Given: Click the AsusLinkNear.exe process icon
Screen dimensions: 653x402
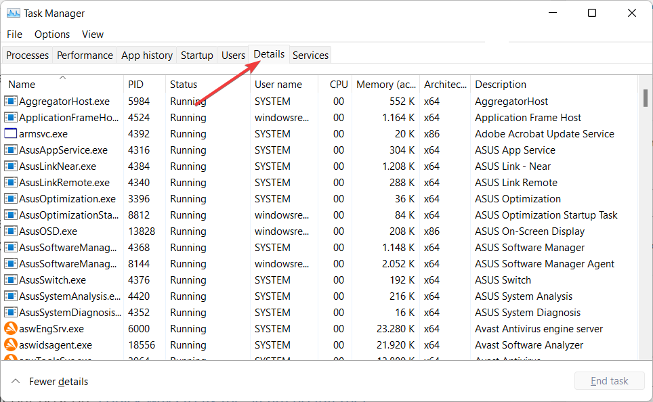Looking at the screenshot, I should [11, 166].
